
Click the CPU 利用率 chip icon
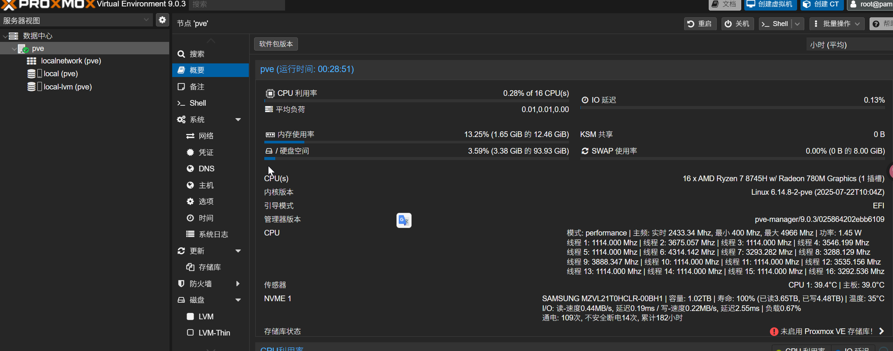[x=270, y=93]
